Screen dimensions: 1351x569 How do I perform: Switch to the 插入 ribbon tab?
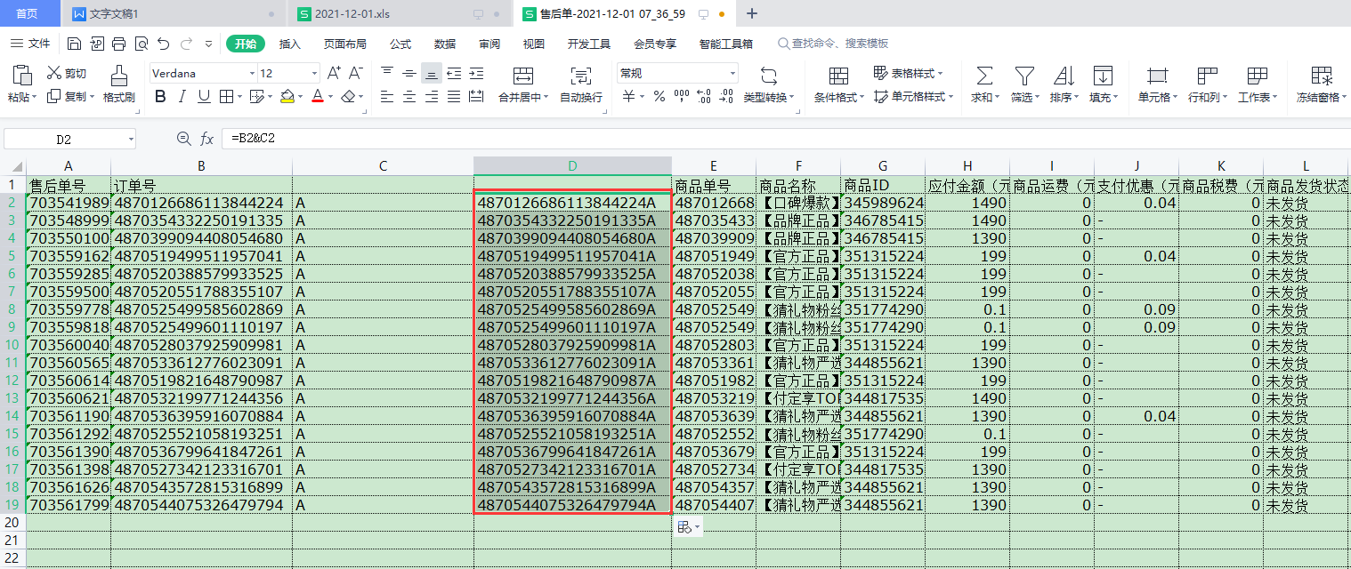point(290,44)
